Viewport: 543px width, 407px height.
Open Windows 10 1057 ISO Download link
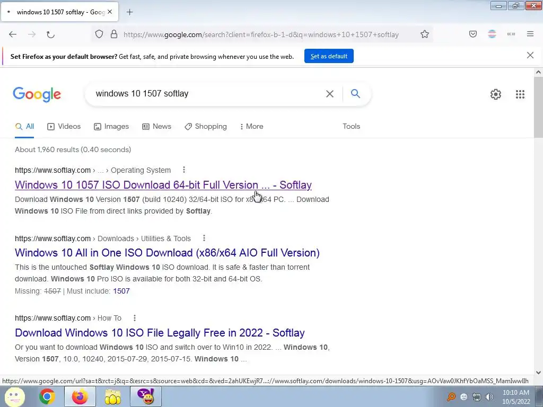(x=163, y=185)
